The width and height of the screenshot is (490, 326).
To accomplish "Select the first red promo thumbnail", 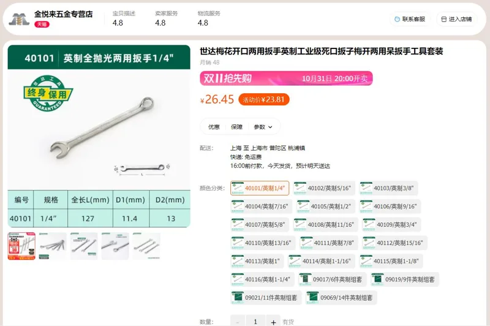I will (21, 246).
